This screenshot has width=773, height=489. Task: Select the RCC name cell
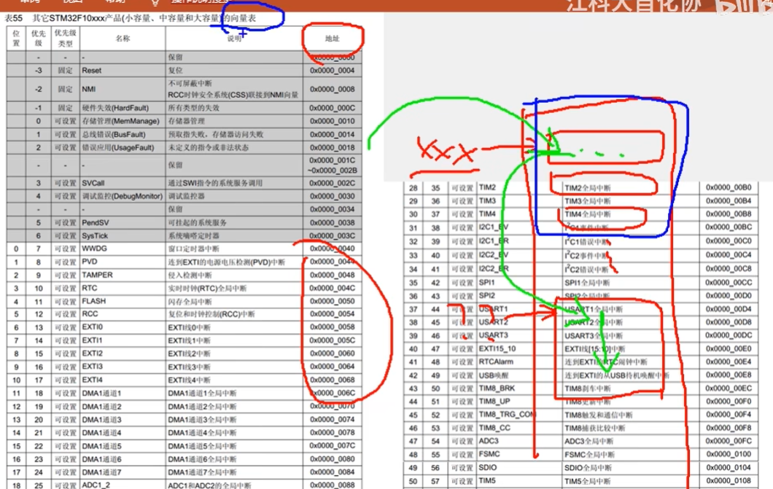tap(123, 314)
